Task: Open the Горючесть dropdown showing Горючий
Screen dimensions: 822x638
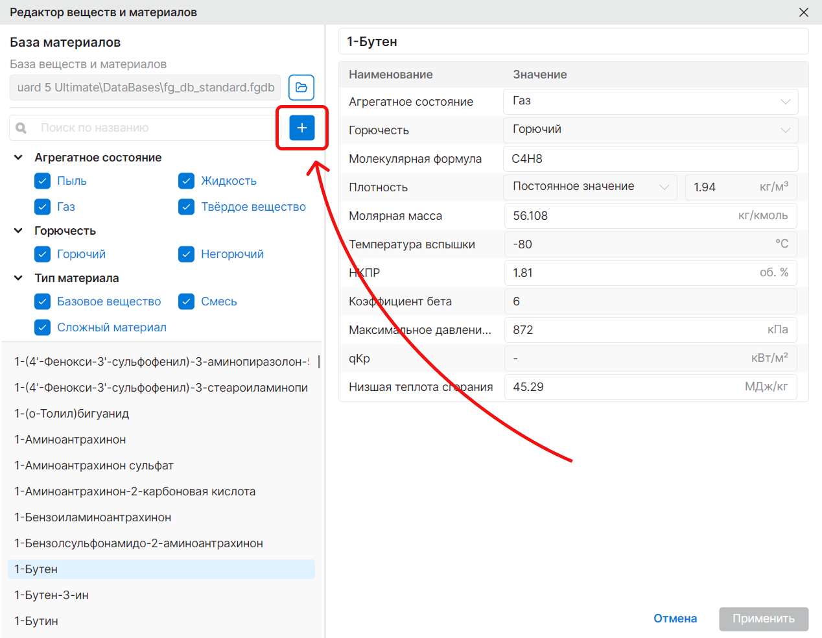Action: [651, 130]
